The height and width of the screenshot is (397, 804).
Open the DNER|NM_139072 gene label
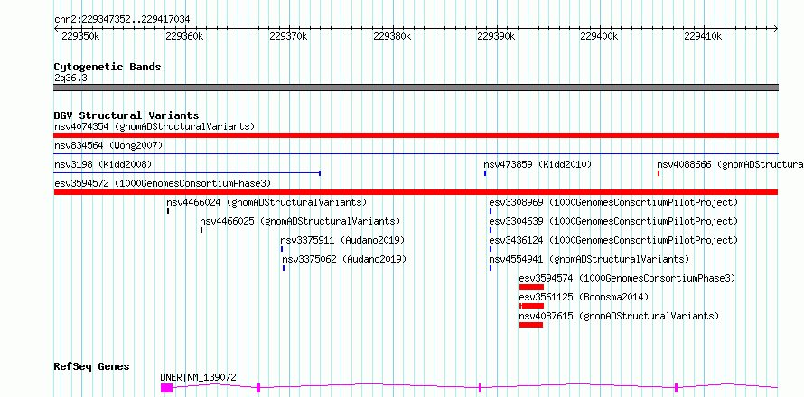click(x=198, y=377)
